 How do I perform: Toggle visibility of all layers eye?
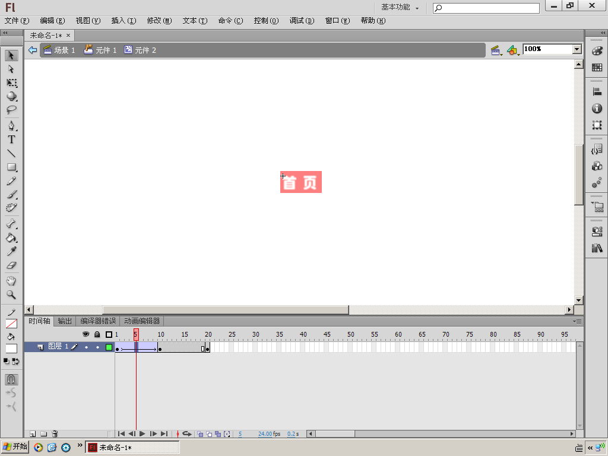[85, 334]
